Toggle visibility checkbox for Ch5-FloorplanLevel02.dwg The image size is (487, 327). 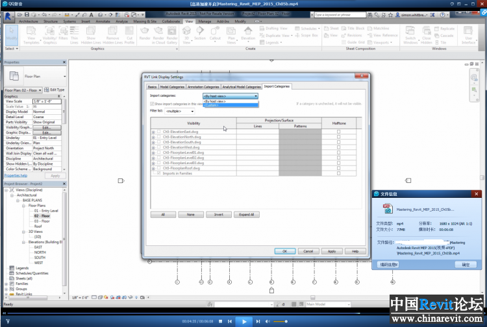[x=158, y=158]
